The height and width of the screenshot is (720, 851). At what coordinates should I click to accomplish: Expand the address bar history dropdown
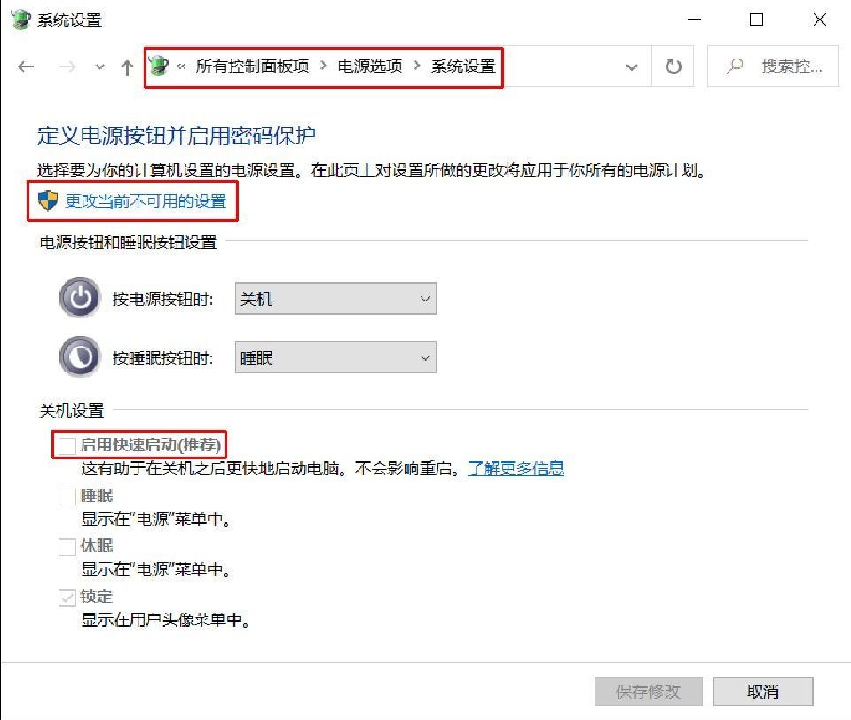tap(631, 67)
